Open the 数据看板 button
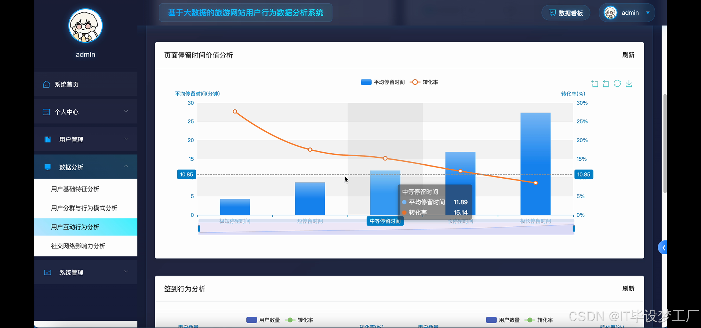 (x=566, y=13)
